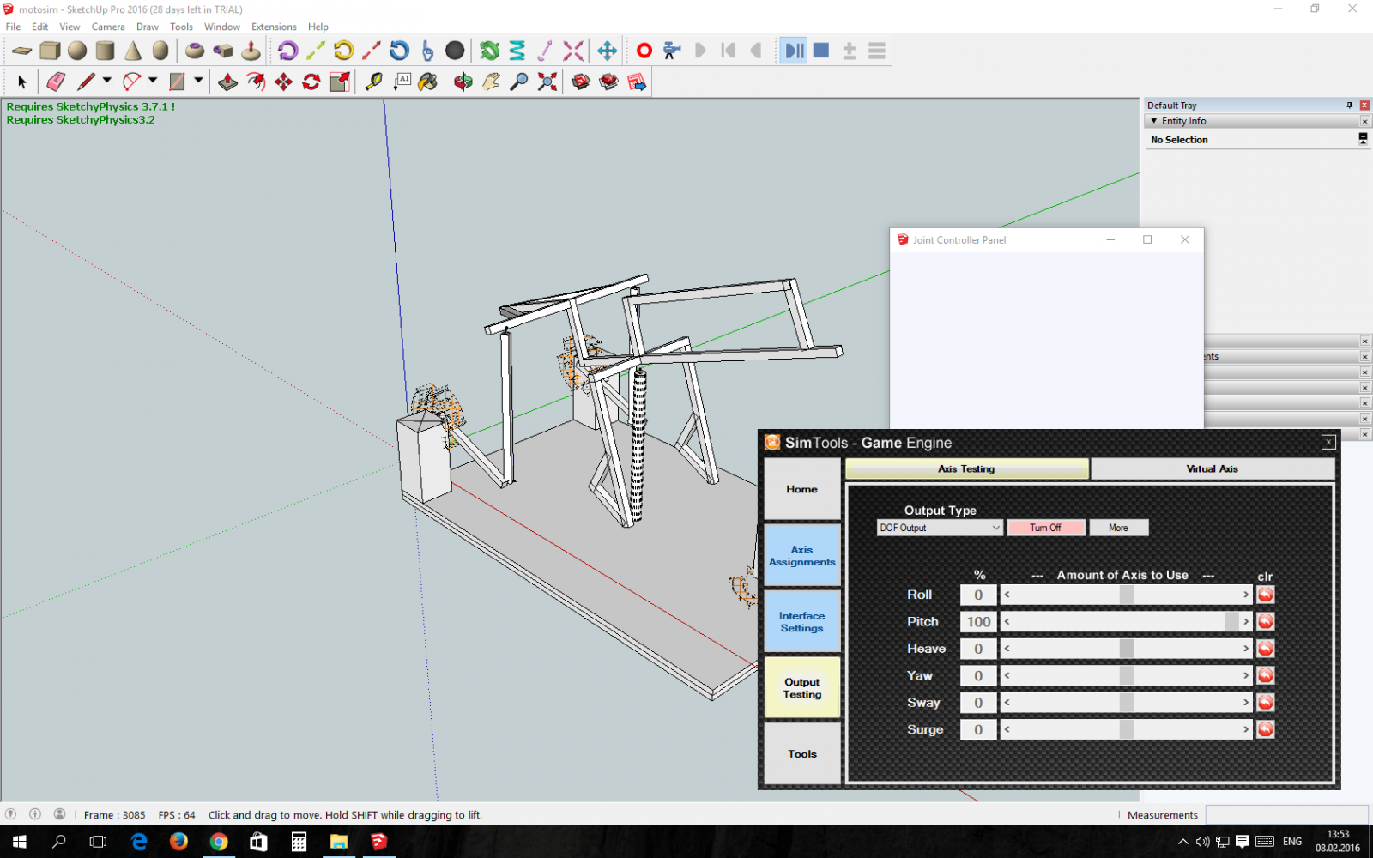Clear the Roll axis with its clr button

(x=1265, y=595)
